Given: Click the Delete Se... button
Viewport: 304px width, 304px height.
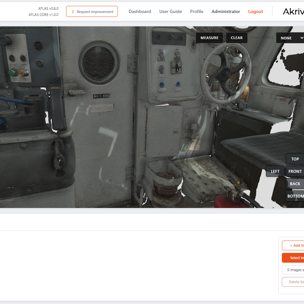Looking at the screenshot, I should (293, 282).
